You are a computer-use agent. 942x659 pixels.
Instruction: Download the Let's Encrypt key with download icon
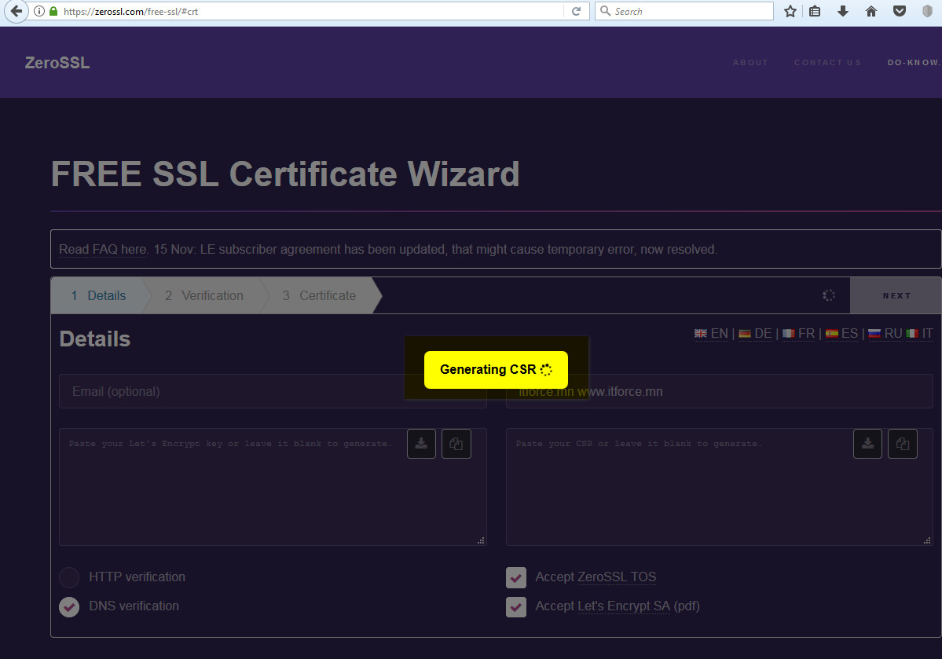[421, 444]
